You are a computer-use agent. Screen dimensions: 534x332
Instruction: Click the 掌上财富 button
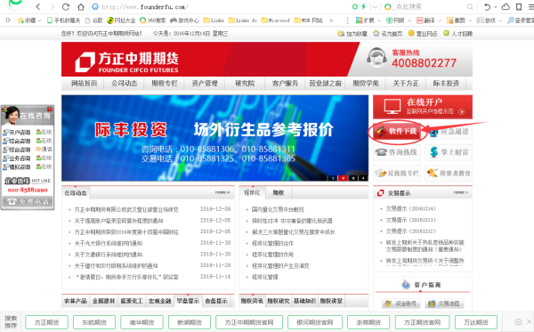tap(449, 152)
